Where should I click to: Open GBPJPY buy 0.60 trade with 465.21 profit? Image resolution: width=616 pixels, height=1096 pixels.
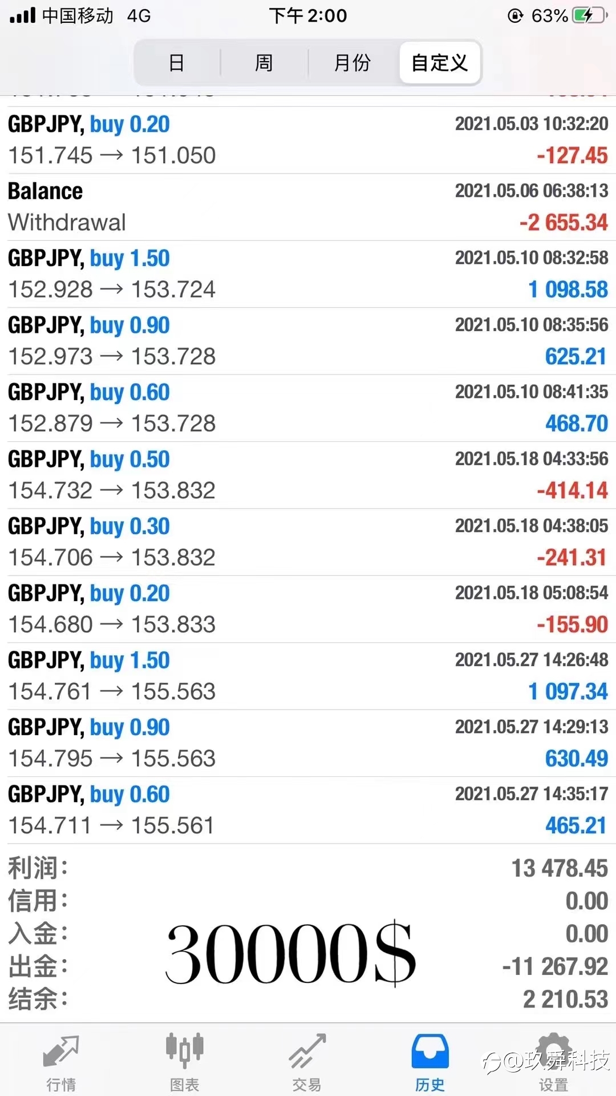(308, 810)
